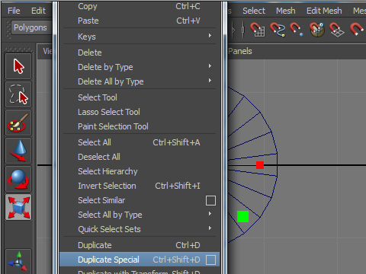Expand the Keys submenu

140,37
